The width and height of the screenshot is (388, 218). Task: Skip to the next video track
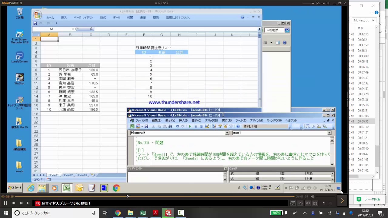[x=28, y=203]
